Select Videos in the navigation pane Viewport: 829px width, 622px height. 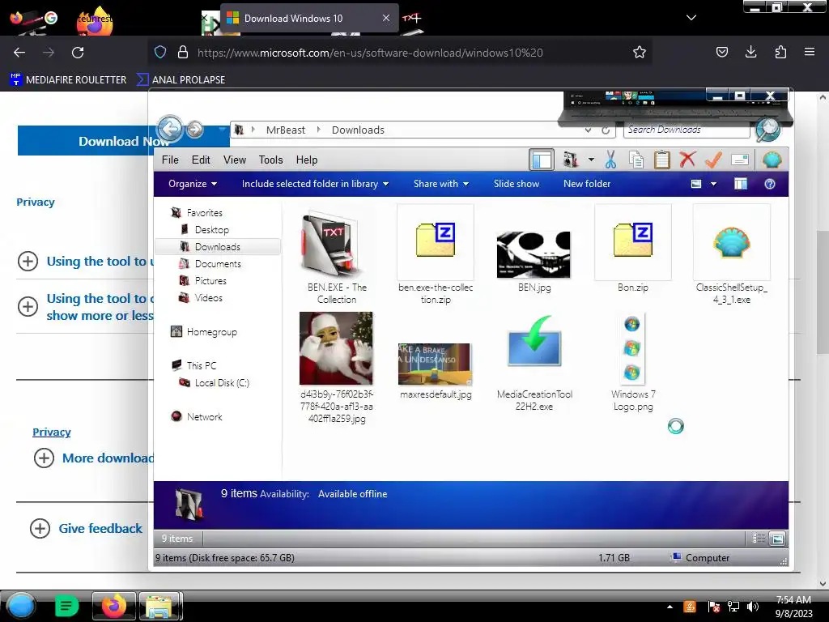click(x=208, y=298)
